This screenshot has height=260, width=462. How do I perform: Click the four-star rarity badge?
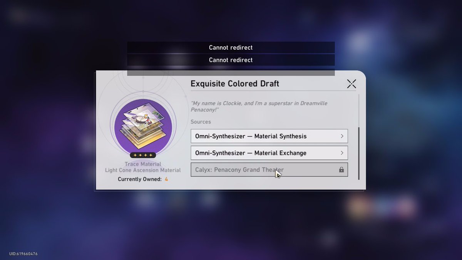[x=142, y=155]
